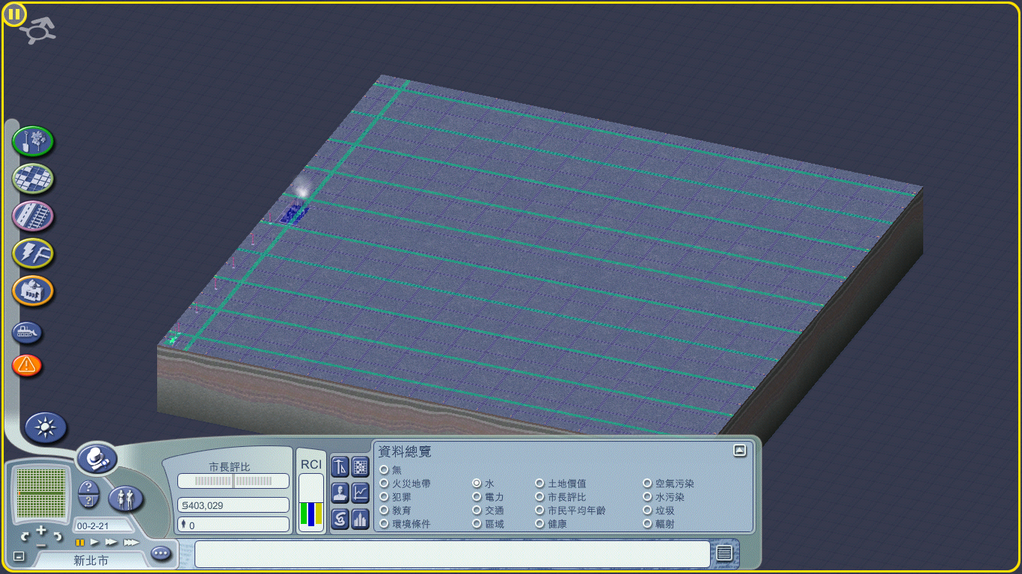Open the city opinion polls skyline icon
The width and height of the screenshot is (1022, 574).
pyautogui.click(x=361, y=519)
